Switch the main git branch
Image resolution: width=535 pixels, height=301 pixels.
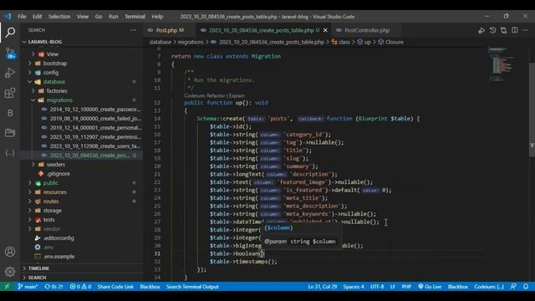28,287
